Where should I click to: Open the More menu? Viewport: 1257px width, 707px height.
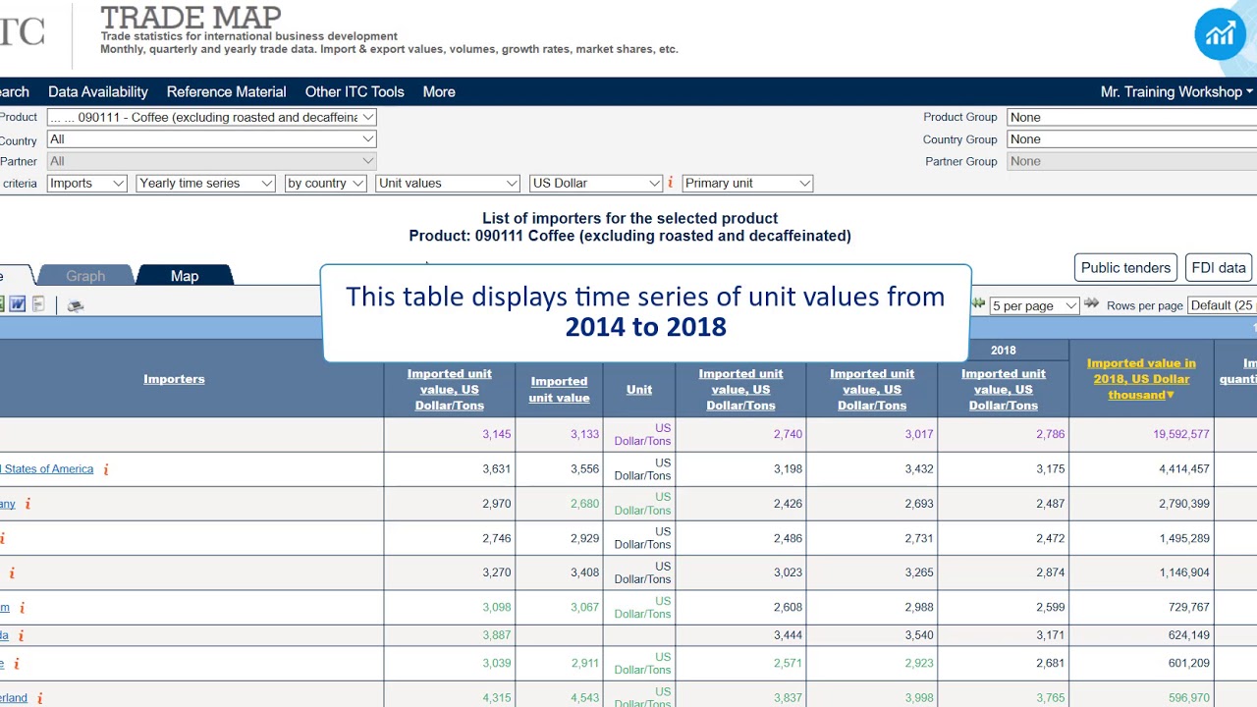(439, 91)
